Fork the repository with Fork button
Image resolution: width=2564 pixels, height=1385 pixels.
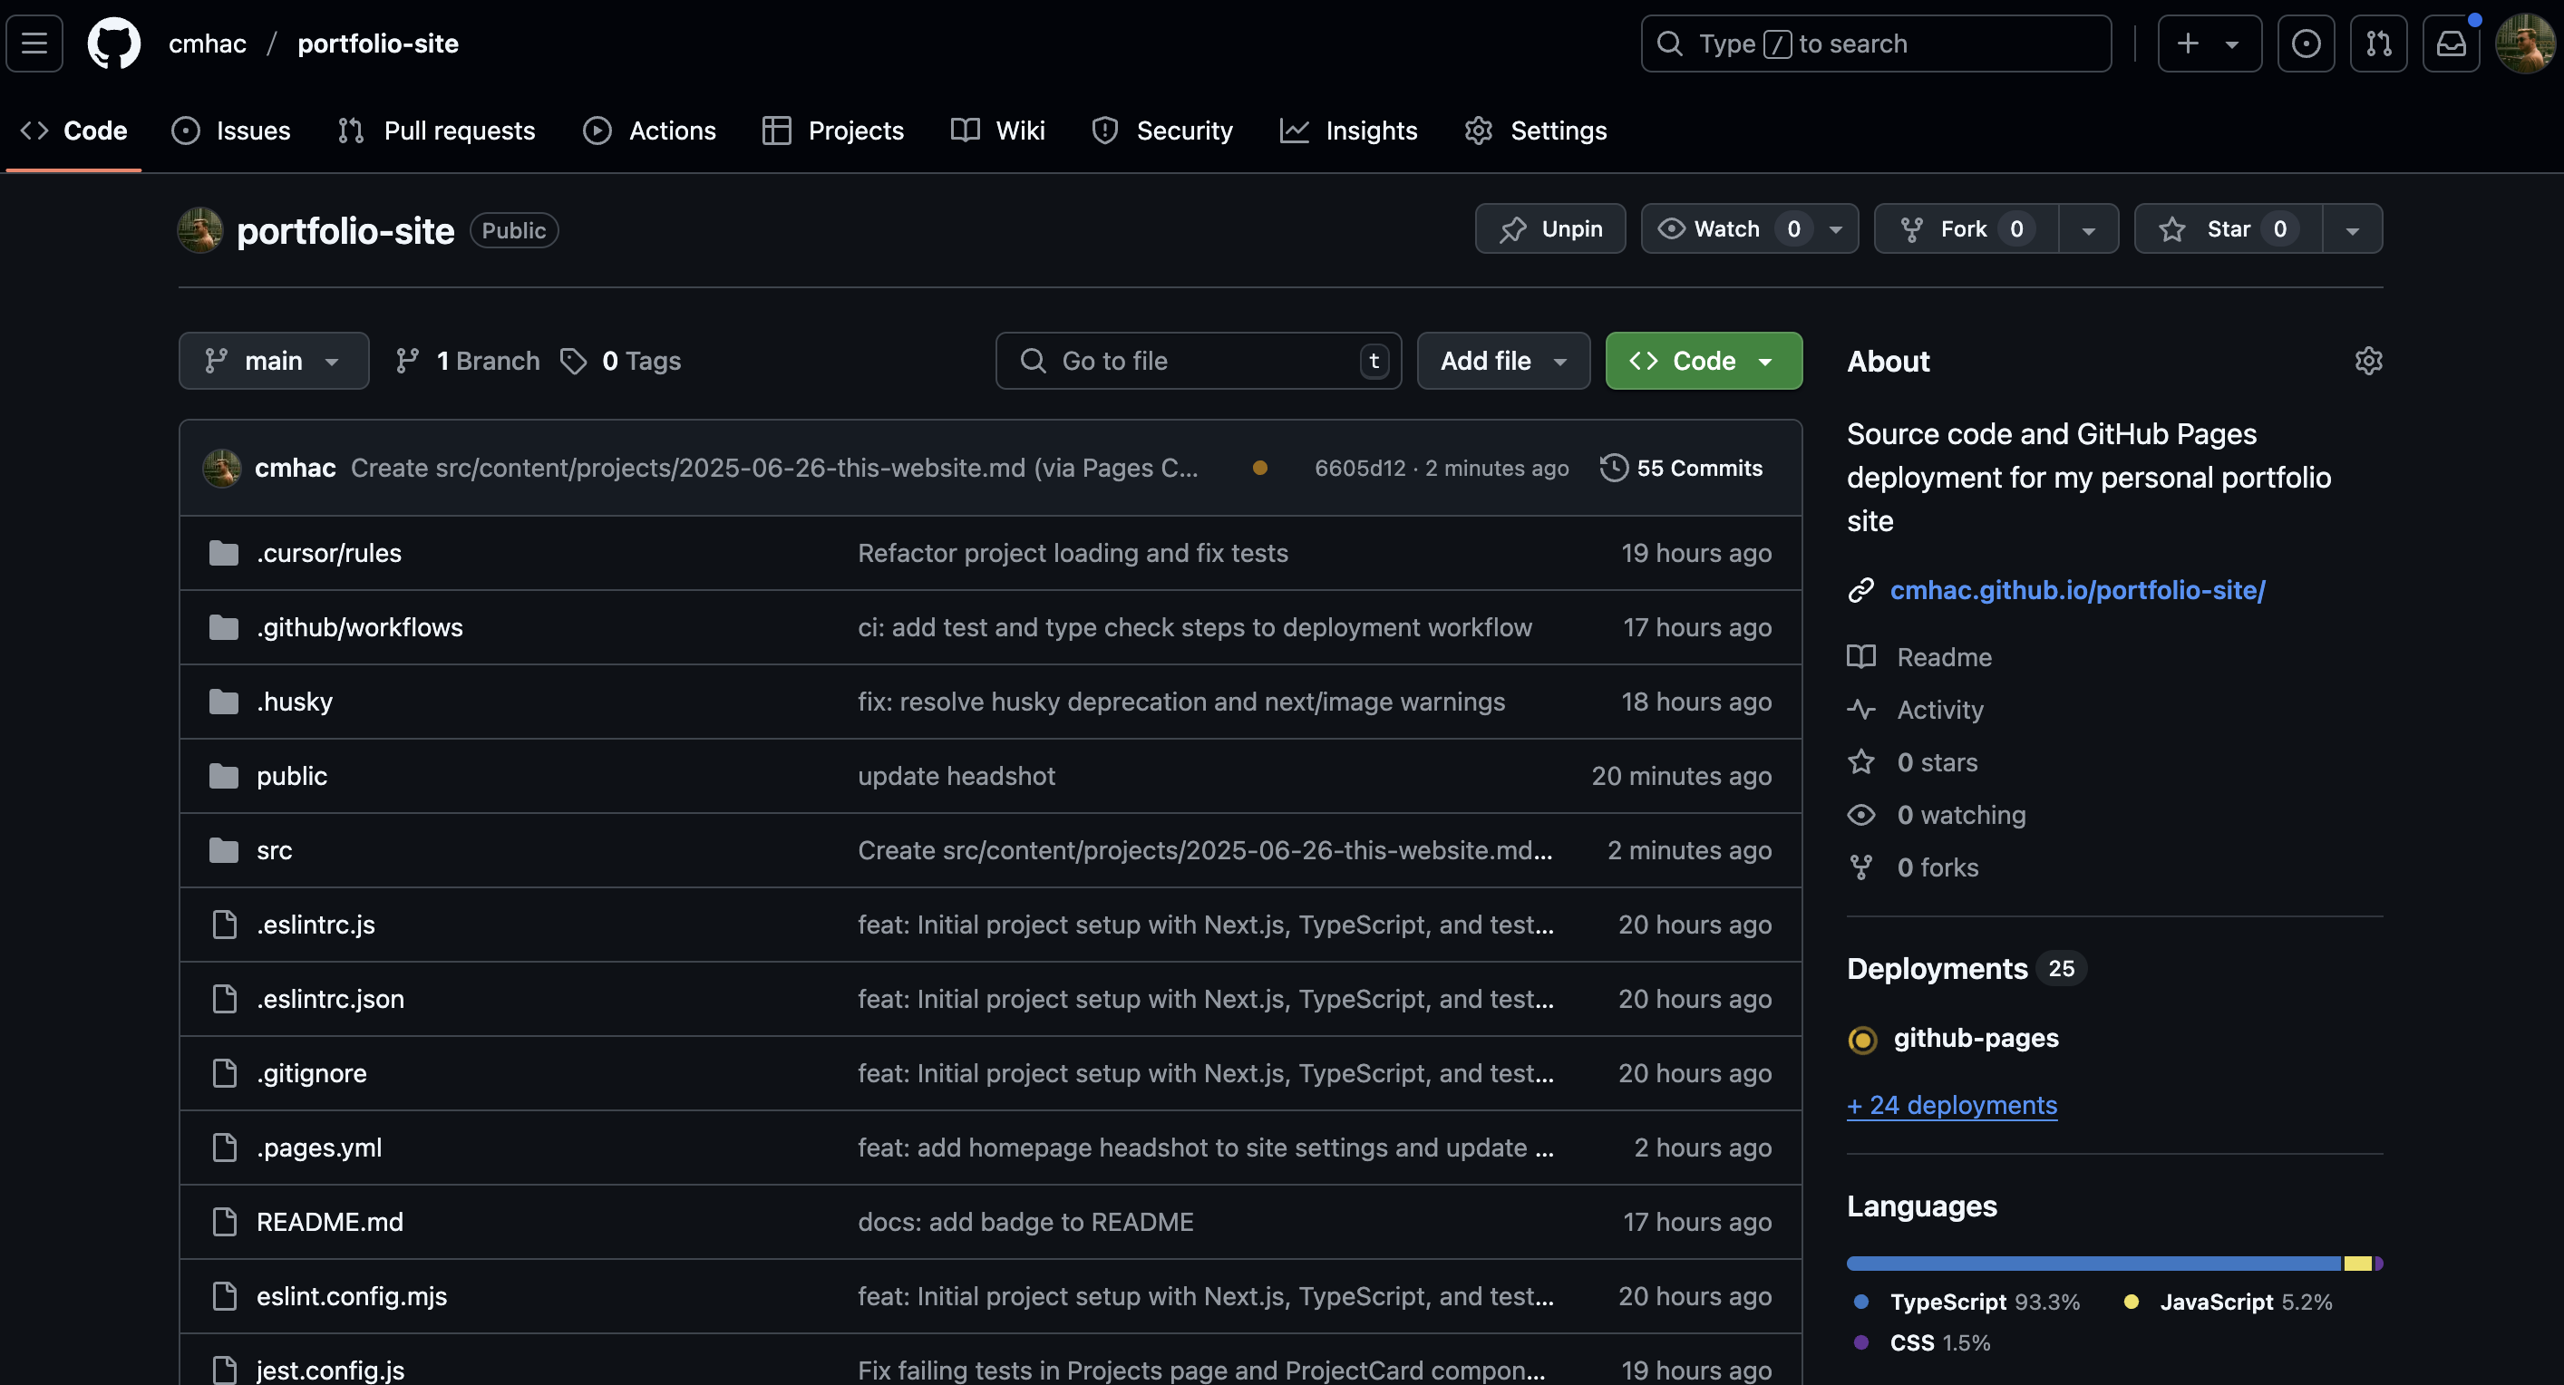(x=1966, y=228)
